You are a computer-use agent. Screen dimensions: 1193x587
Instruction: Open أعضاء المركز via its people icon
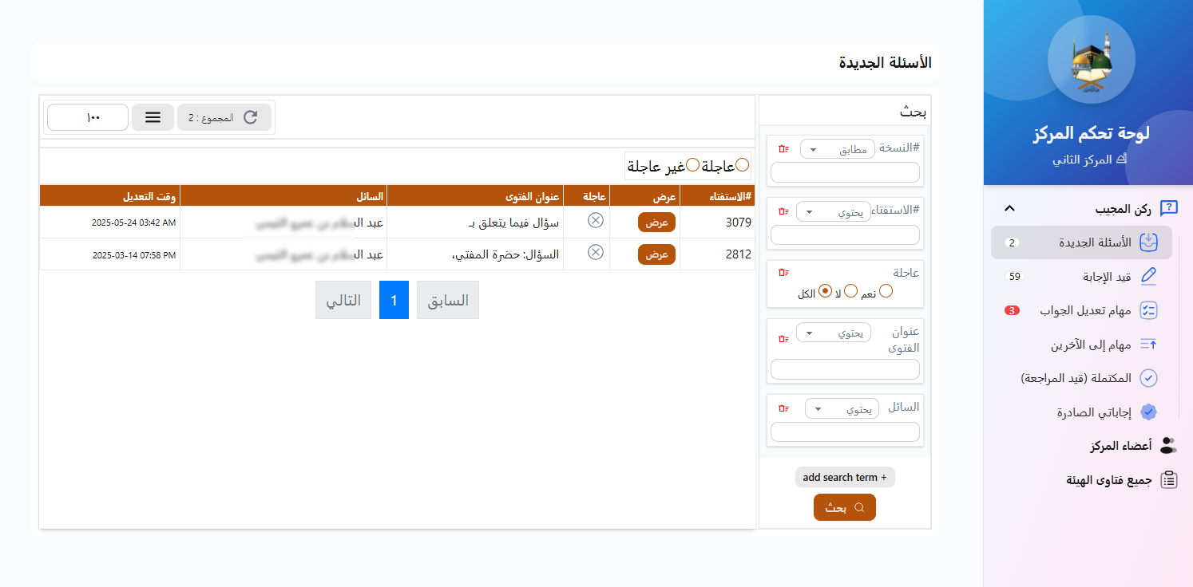point(1169,445)
